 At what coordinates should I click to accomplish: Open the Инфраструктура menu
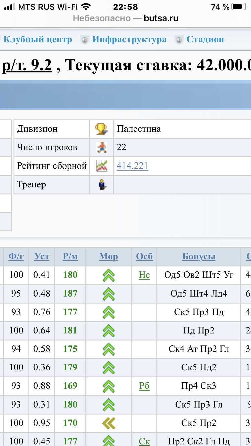coord(129,39)
